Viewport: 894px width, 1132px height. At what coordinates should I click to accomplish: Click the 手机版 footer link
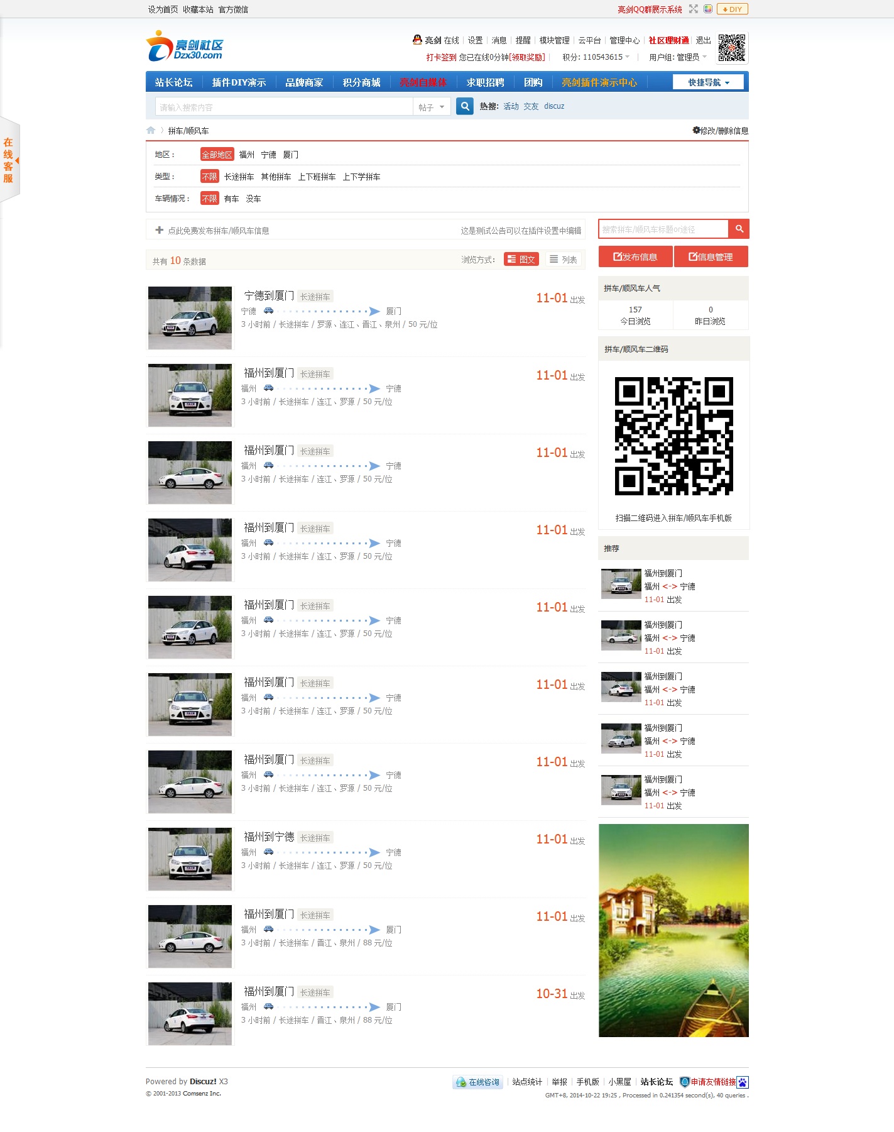tap(588, 1082)
